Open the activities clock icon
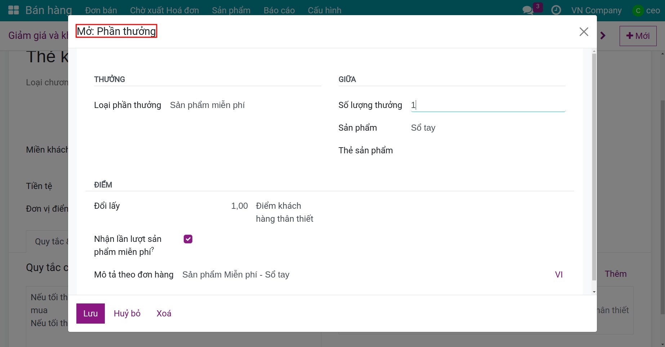This screenshot has width=665, height=347. coord(556,10)
